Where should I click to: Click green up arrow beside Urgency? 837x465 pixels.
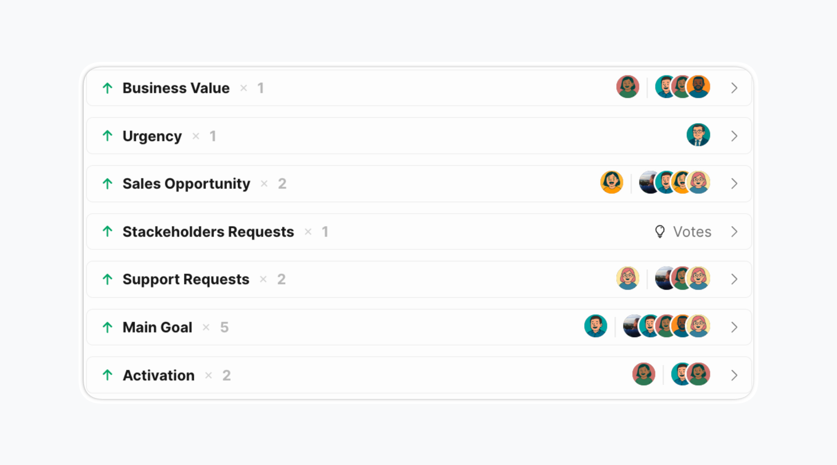(107, 136)
